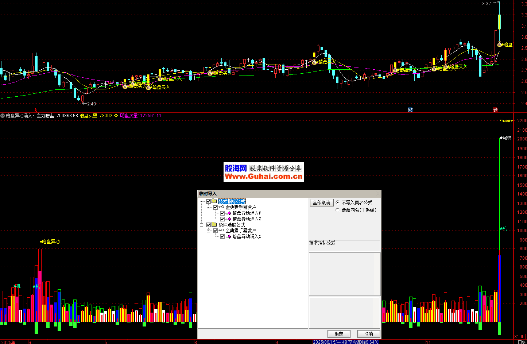The height and width of the screenshot is (344, 527).
Task: Select 暗盘异动涌入X tree item
Action: [247, 236]
